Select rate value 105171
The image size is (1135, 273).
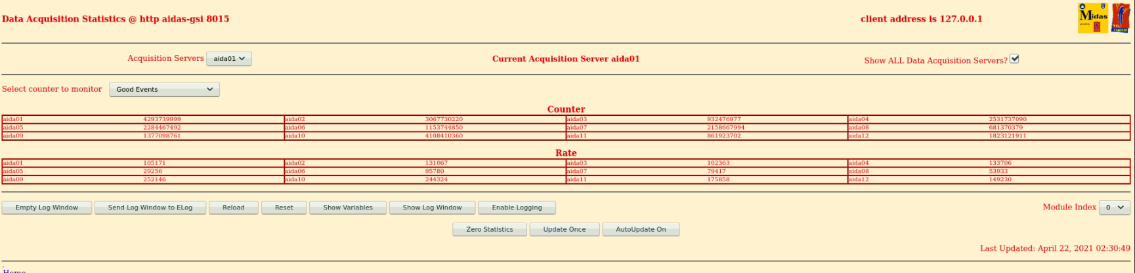pyautogui.click(x=154, y=163)
